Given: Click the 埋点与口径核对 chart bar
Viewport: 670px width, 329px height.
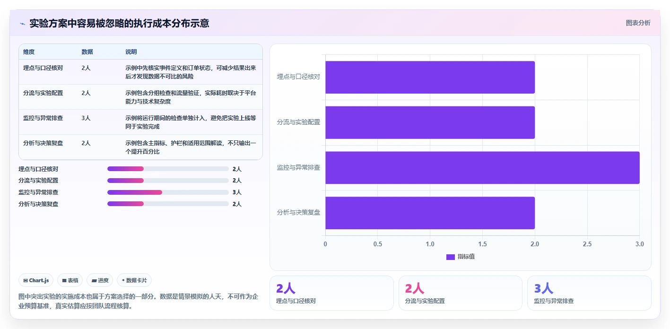Looking at the screenshot, I should pos(430,77).
